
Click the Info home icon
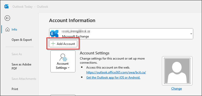coord(7,30)
